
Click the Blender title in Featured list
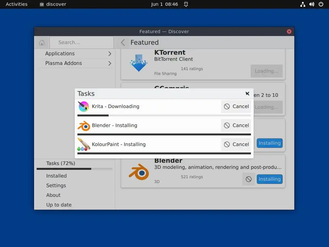168,161
